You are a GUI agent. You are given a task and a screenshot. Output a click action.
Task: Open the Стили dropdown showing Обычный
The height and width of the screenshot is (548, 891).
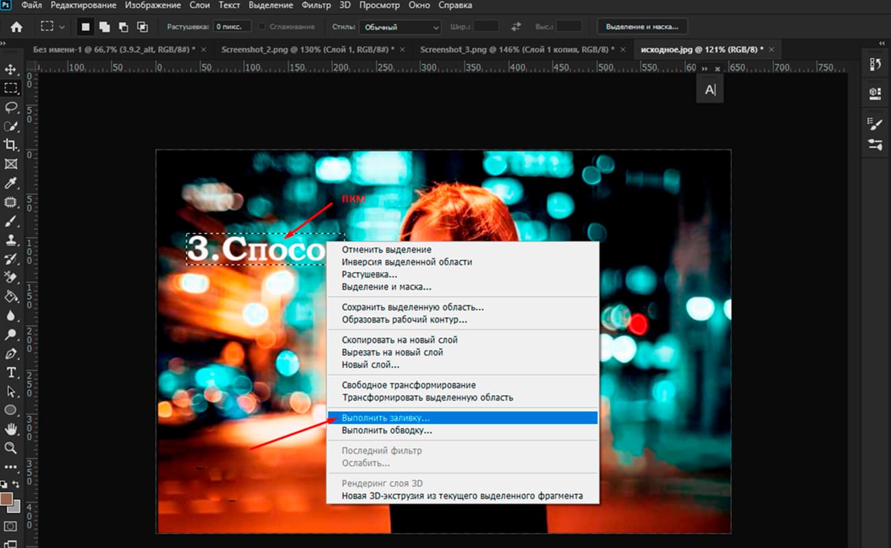pos(400,27)
